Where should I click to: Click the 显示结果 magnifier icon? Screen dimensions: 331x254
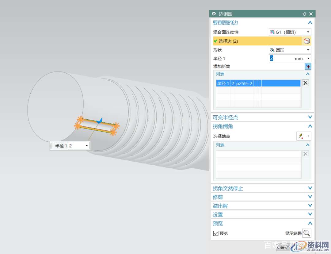coord(307,233)
